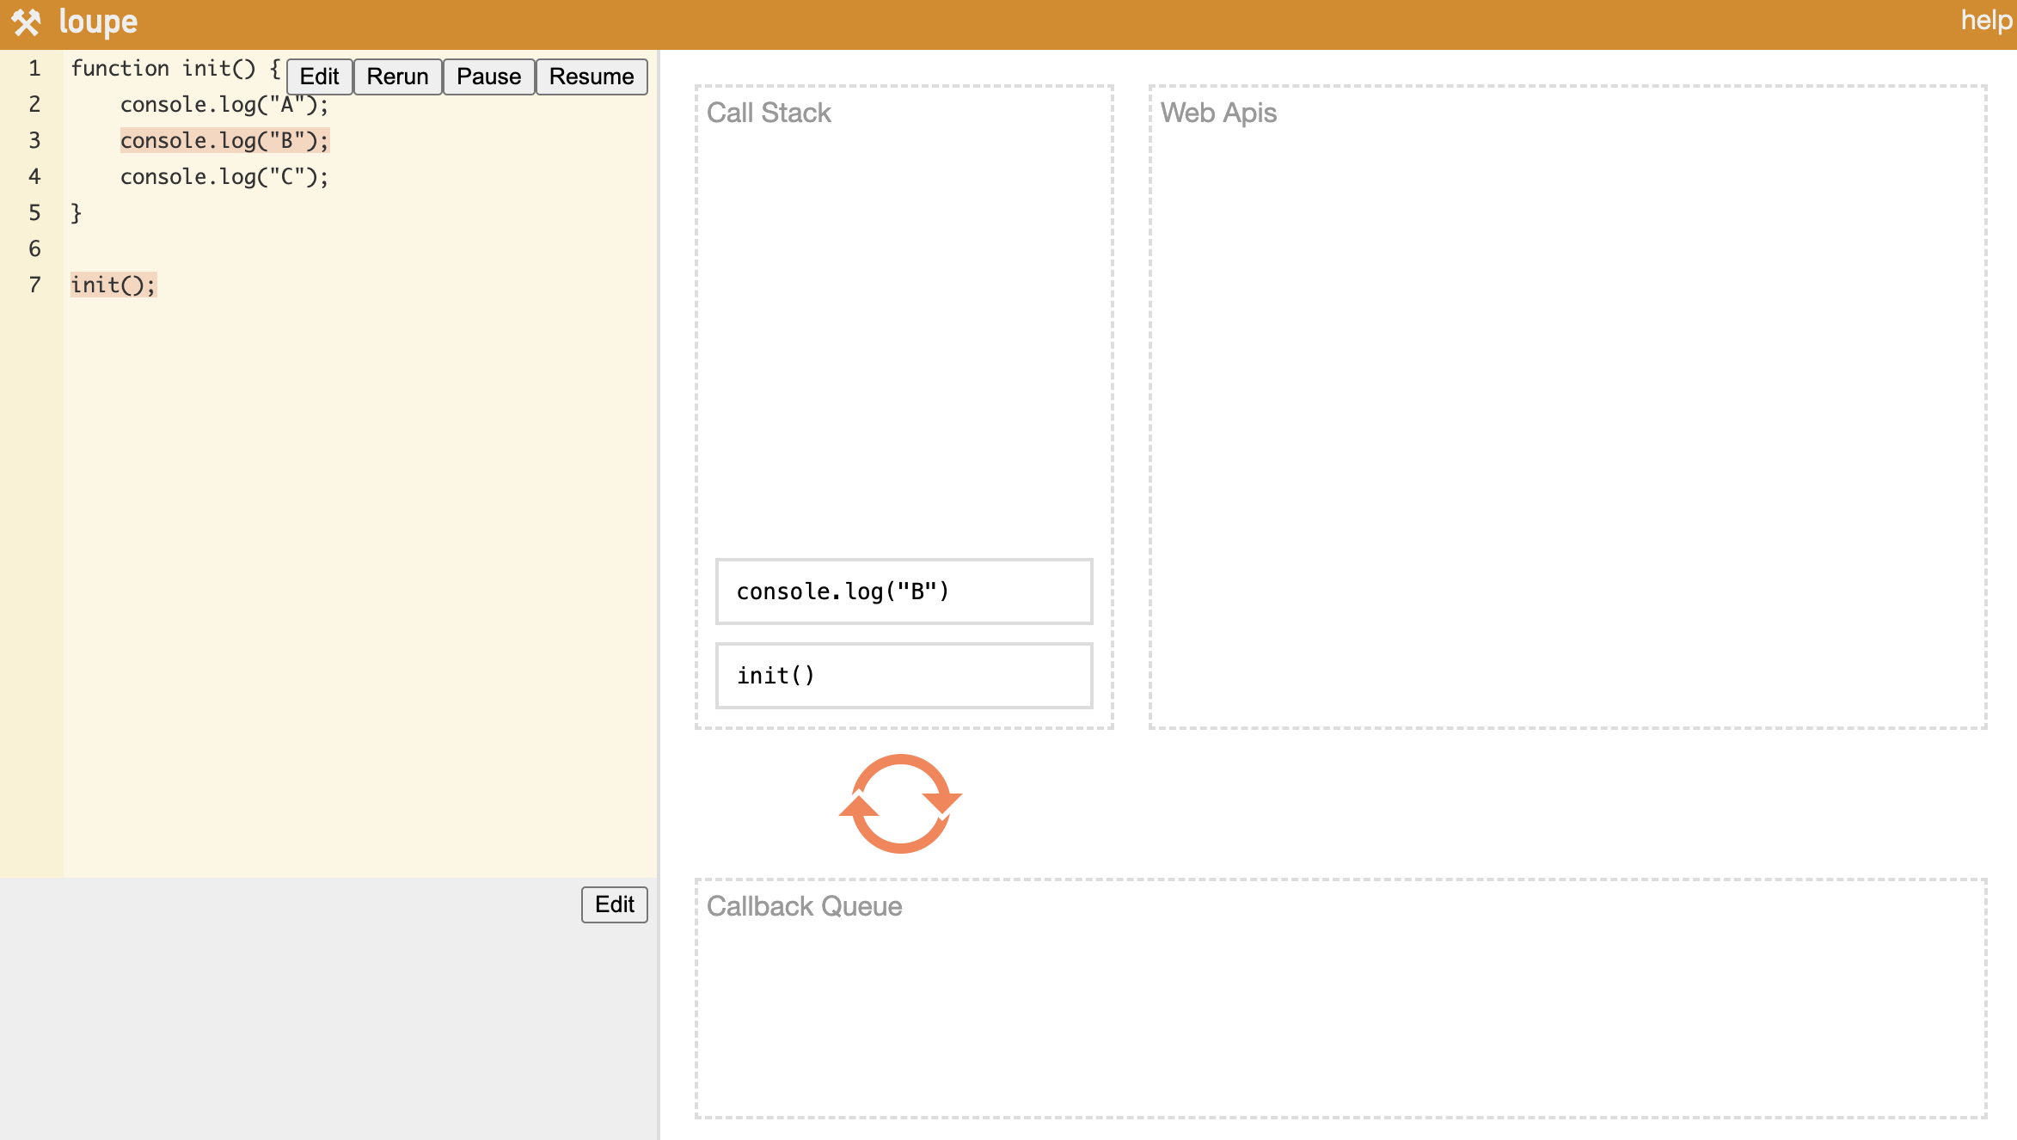Viewport: 2017px width, 1140px height.
Task: Pause the running simulation
Action: [x=488, y=77]
